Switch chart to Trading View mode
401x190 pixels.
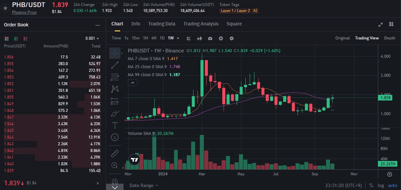pos(367,38)
